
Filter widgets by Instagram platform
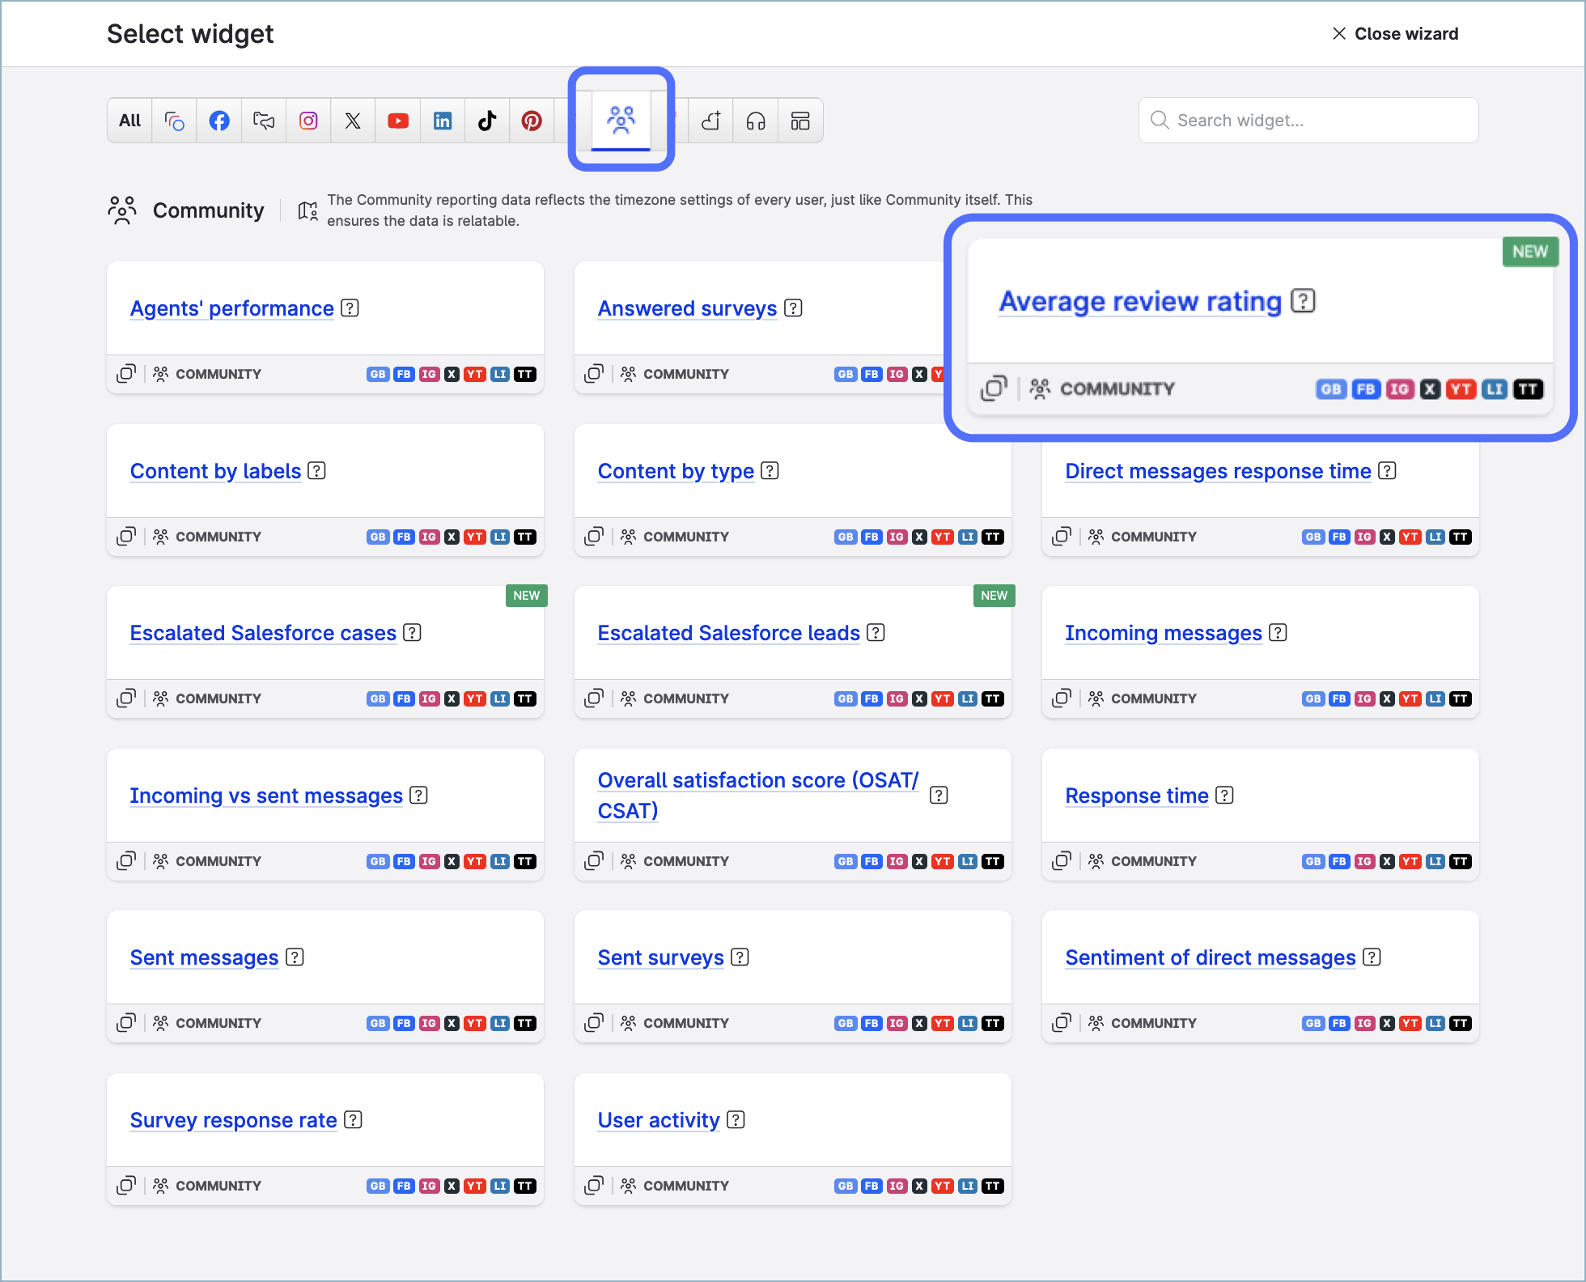click(x=308, y=120)
